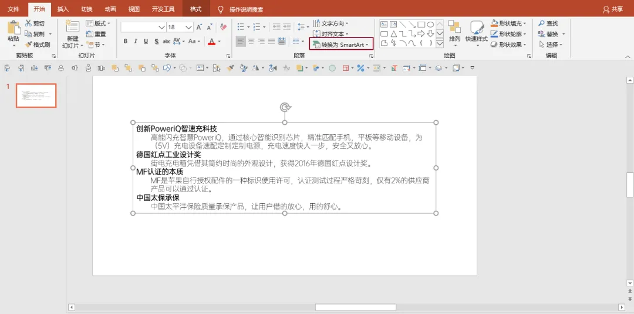Click align objects left icon in quick toolbar
This screenshot has height=314, width=634.
(7, 68)
